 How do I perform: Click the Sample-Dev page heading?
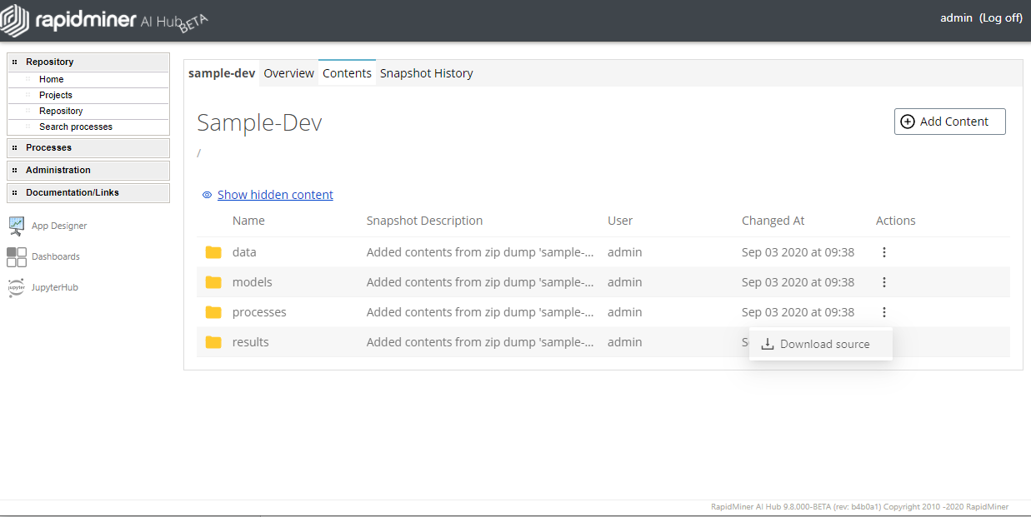[259, 123]
